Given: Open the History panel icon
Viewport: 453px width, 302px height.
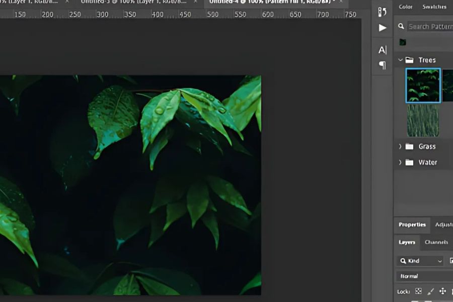Looking at the screenshot, I should click(x=383, y=12).
